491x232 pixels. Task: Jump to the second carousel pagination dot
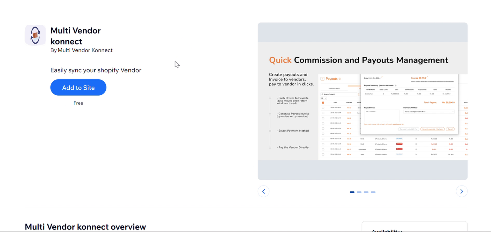tap(359, 192)
